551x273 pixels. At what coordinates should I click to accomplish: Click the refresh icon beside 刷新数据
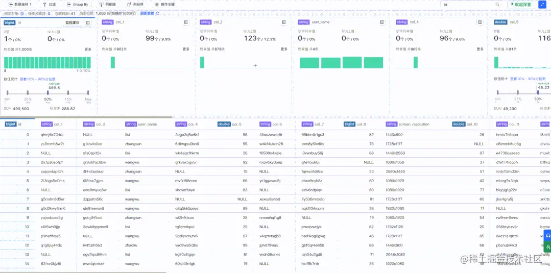158,13
